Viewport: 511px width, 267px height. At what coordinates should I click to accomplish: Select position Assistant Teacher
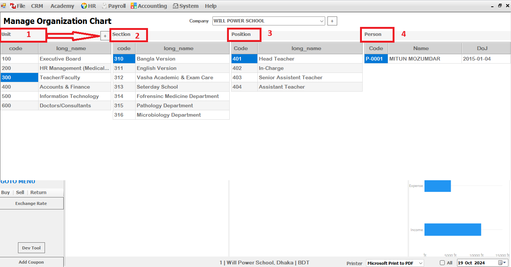tap(297, 87)
